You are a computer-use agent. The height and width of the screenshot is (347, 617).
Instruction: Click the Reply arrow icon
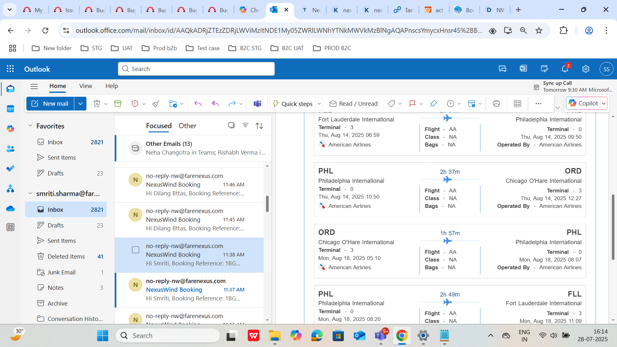198,103
